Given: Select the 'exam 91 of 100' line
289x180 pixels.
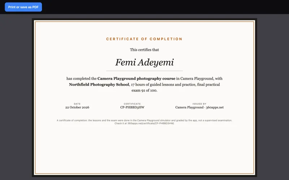Looking at the screenshot, I should (144, 90).
